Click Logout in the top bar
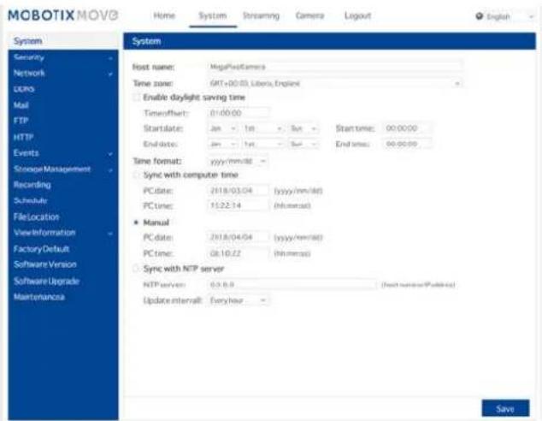 tap(357, 15)
